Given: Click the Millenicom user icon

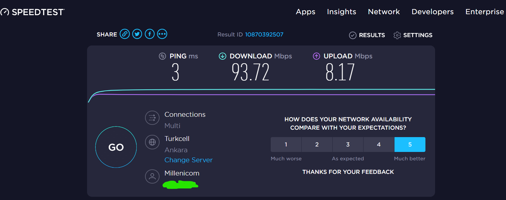Looking at the screenshot, I should coord(152,176).
